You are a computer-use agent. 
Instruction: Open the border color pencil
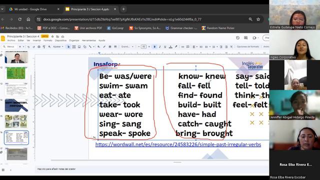pos(104,46)
